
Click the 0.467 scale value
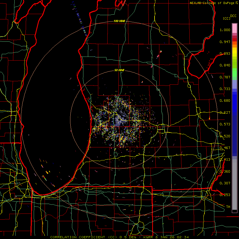(x=225, y=148)
